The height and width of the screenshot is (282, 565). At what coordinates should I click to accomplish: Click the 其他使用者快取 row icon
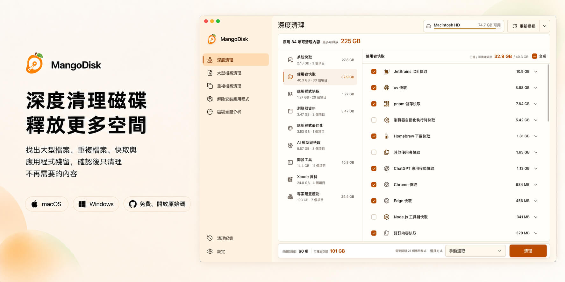point(386,152)
